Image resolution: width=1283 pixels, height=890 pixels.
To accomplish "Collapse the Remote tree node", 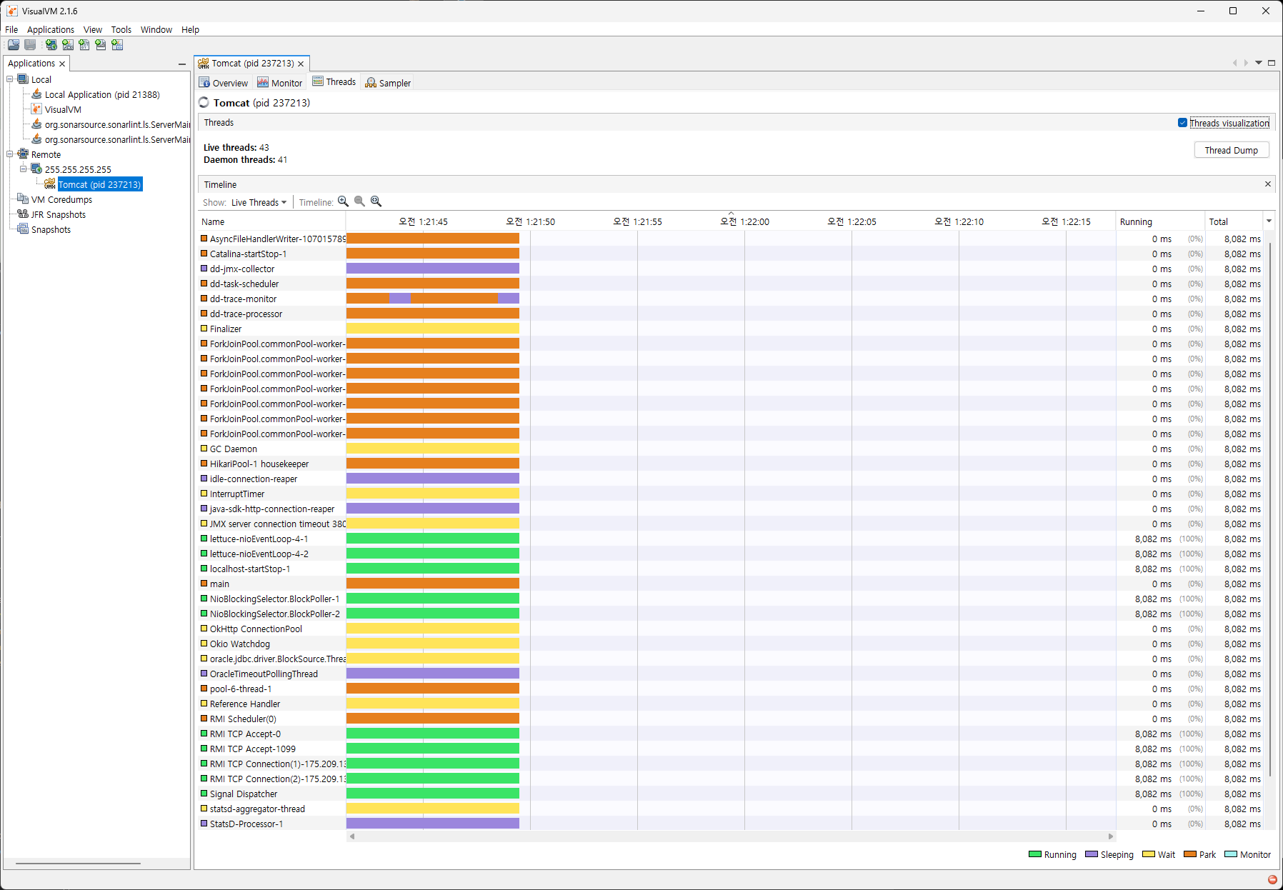I will click(10, 154).
